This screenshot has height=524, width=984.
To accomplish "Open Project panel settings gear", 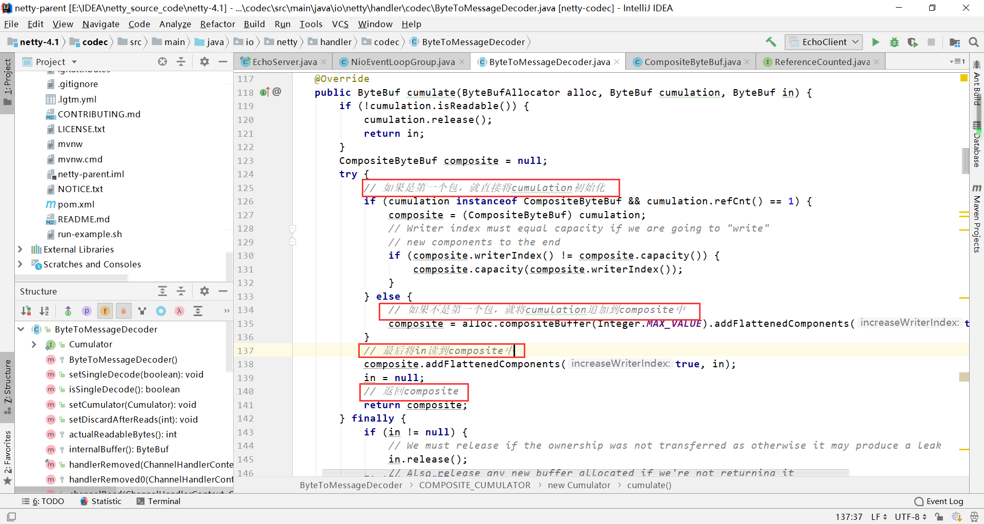I will pyautogui.click(x=204, y=61).
